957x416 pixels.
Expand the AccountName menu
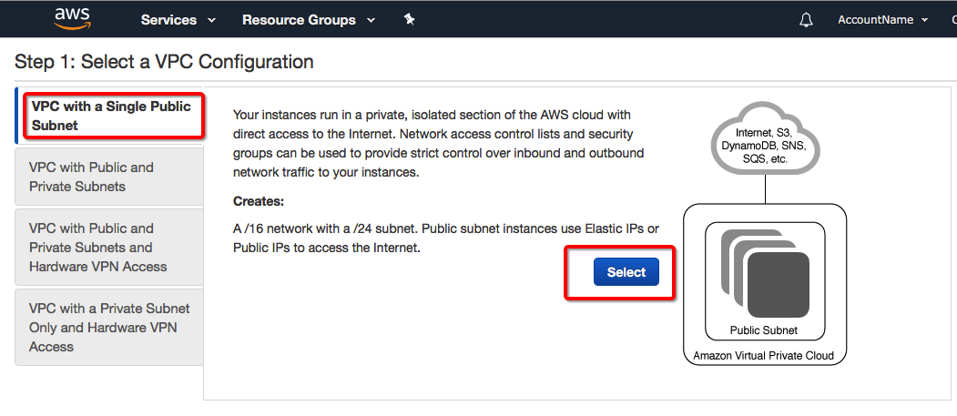(881, 20)
